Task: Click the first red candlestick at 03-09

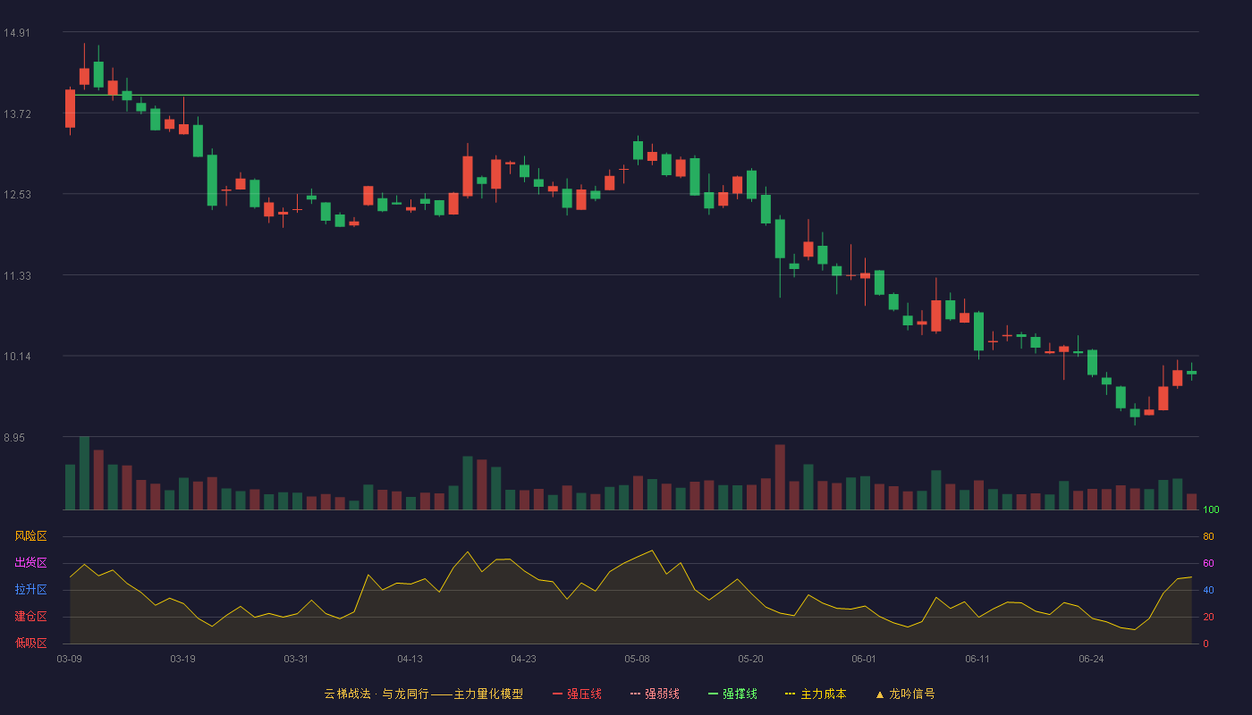Action: 70,108
